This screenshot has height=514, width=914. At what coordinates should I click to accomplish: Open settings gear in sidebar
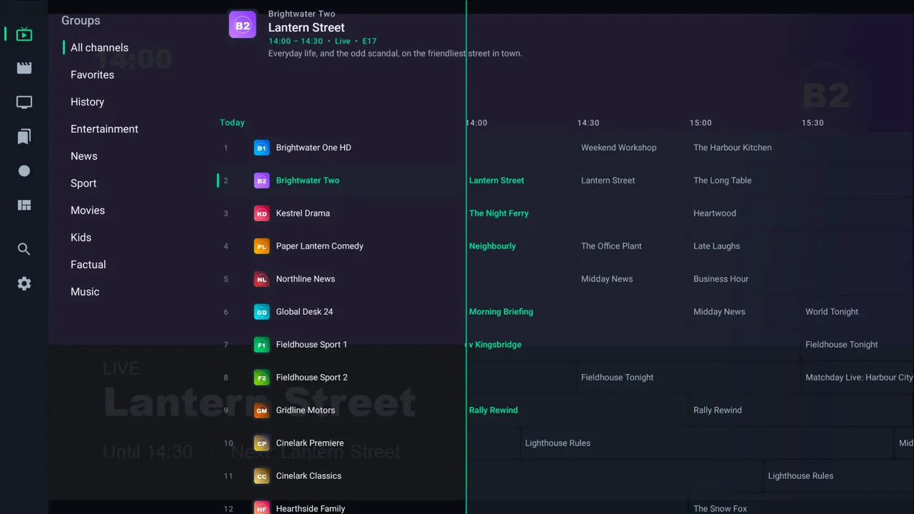pos(24,283)
